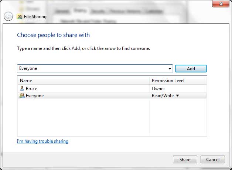Click the Share button
This screenshot has height=170, width=232.
click(x=185, y=160)
